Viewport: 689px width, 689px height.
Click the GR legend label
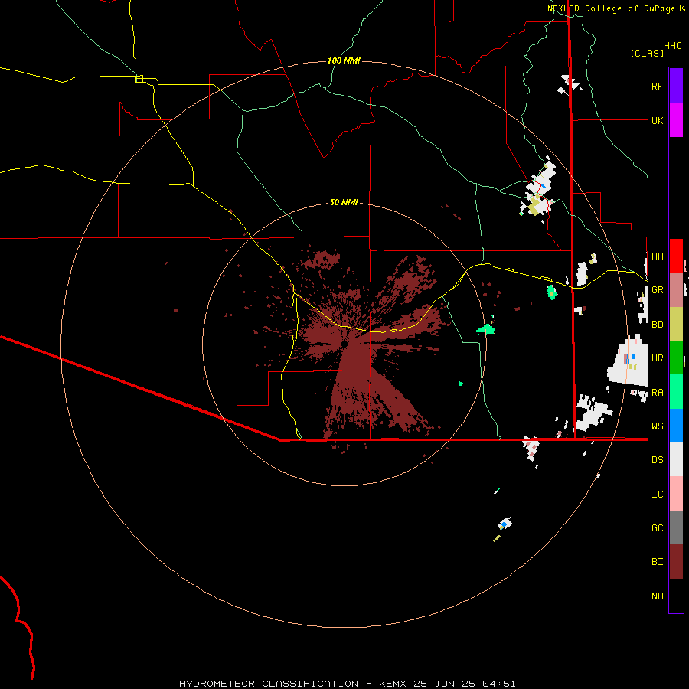(657, 290)
